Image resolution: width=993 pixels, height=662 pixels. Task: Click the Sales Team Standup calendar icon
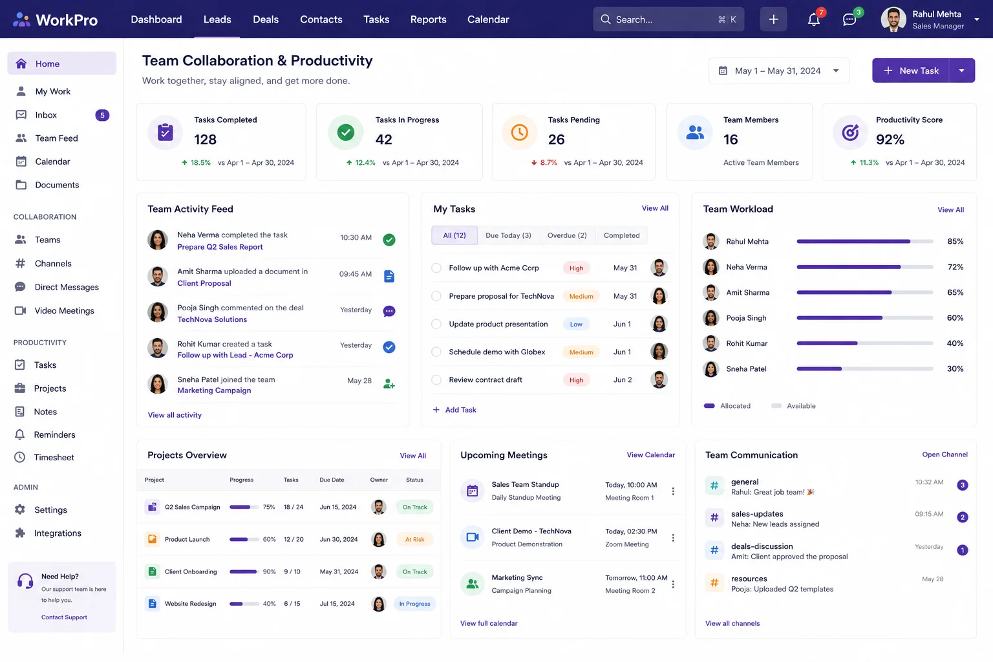click(x=473, y=491)
